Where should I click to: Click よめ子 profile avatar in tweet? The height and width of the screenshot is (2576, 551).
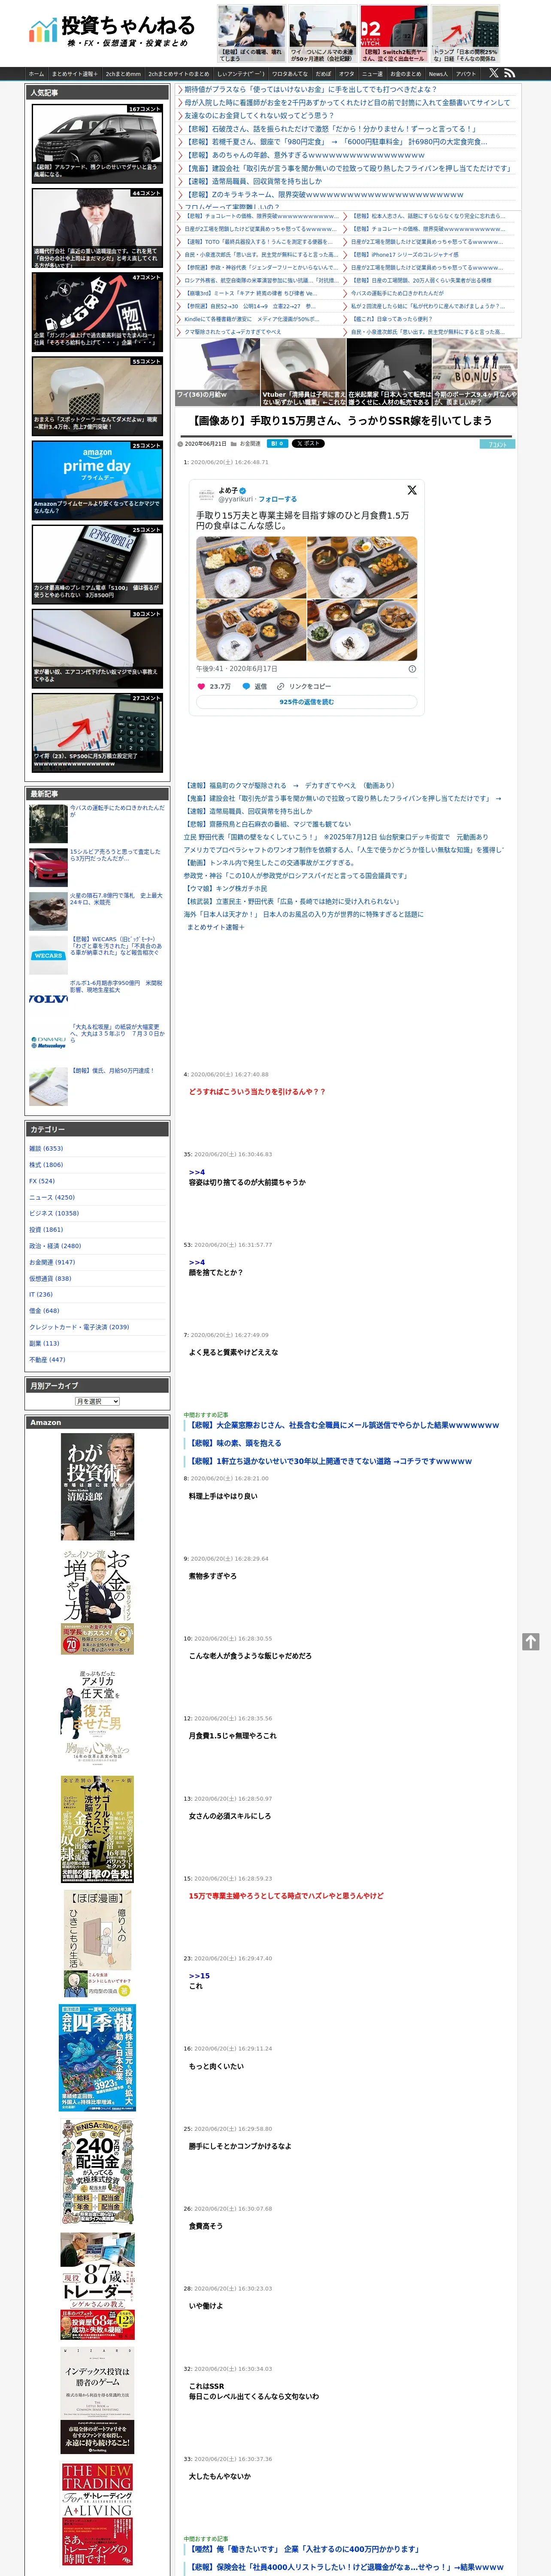point(206,494)
